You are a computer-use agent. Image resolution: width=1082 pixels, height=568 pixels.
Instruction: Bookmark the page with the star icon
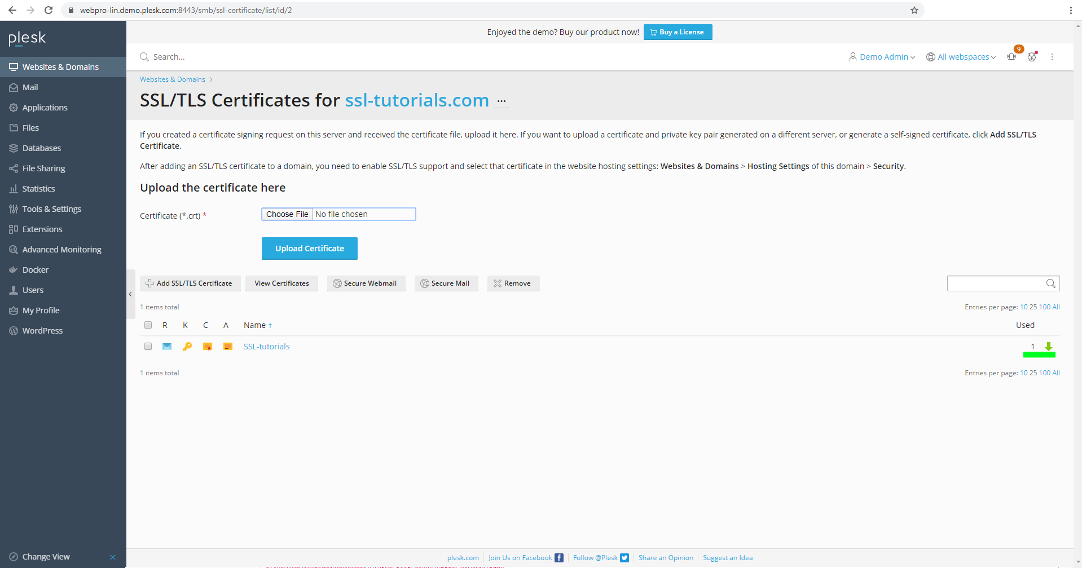tap(914, 10)
